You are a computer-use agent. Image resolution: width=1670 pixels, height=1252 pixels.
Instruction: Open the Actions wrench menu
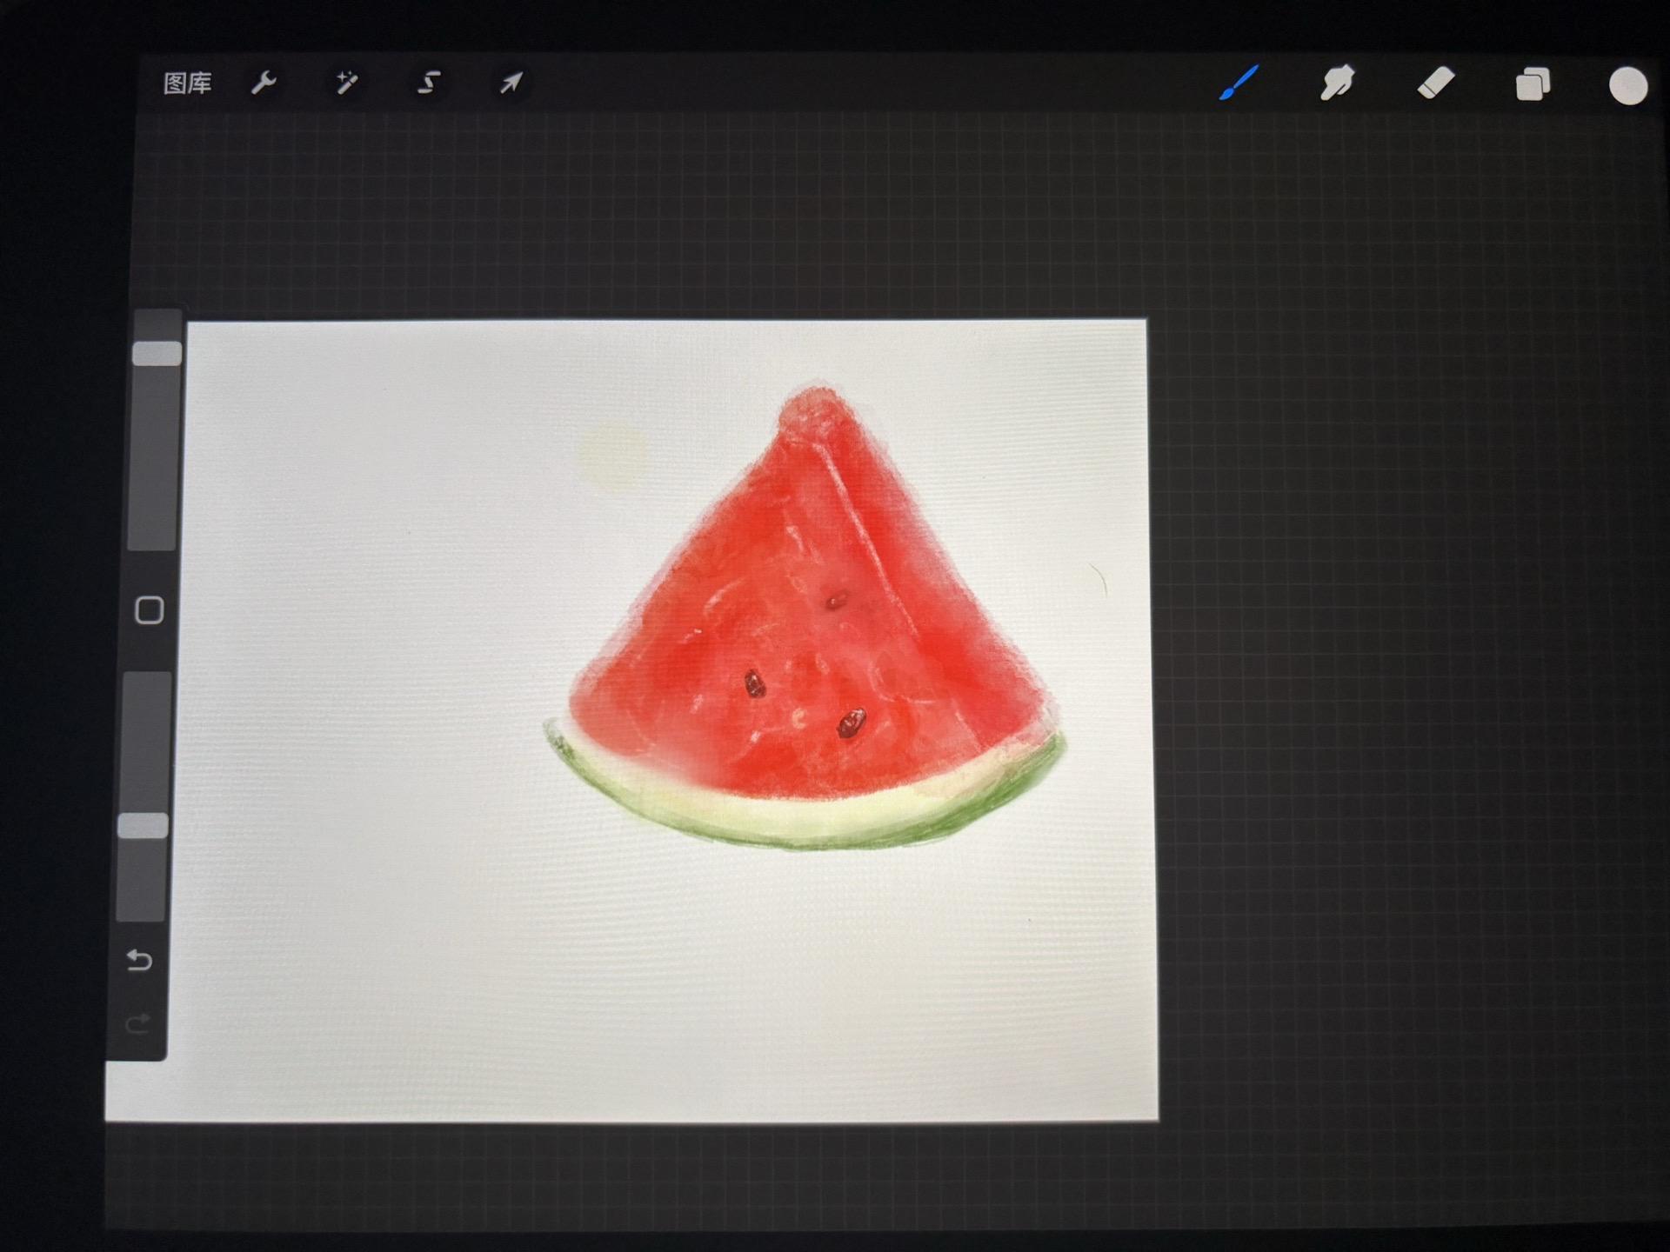pyautogui.click(x=264, y=83)
